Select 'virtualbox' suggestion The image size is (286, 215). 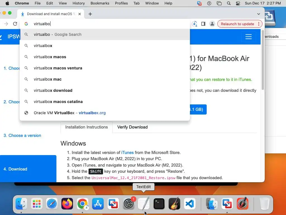point(105,46)
